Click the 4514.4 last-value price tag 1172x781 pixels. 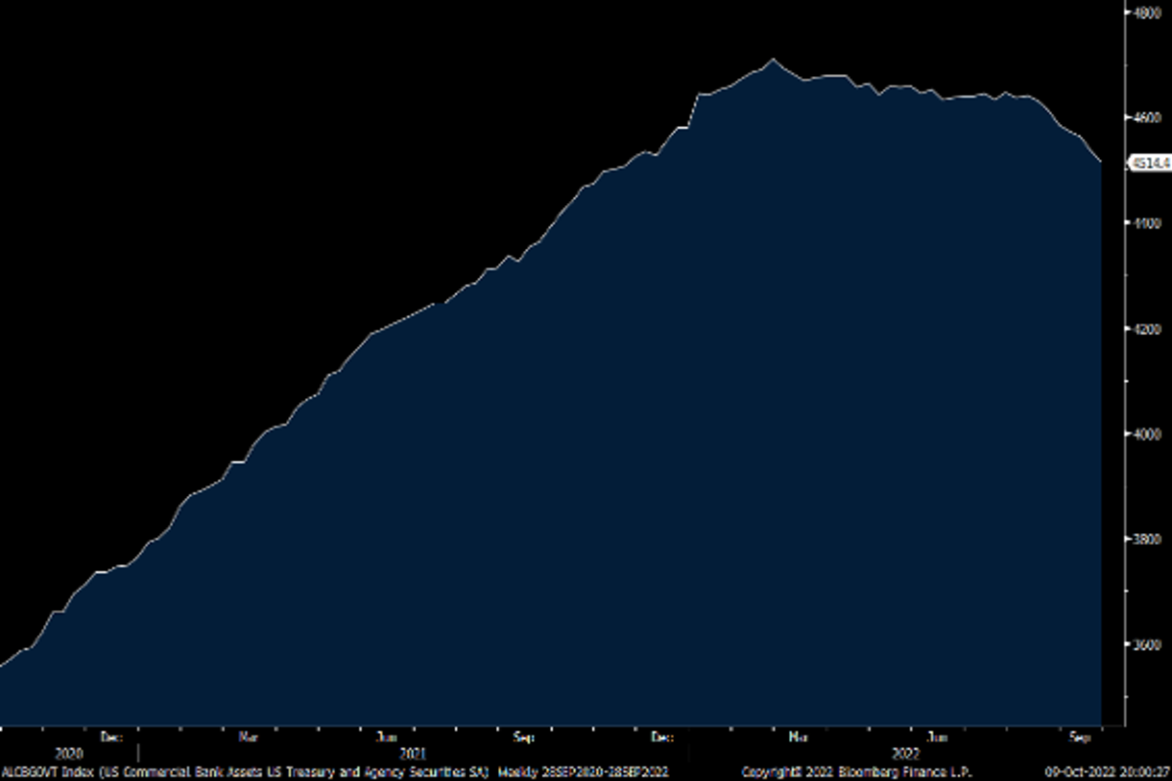(x=1149, y=164)
